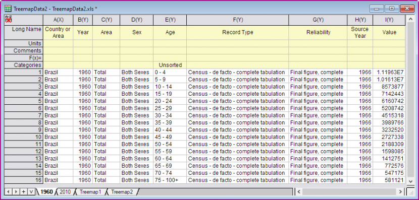The height and width of the screenshot is (200, 419).
Task: Click the vertical scrollbar up arrow
Action: click(x=411, y=19)
